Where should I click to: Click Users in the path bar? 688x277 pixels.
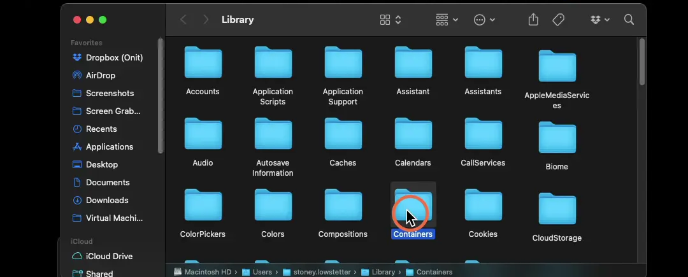pyautogui.click(x=257, y=272)
